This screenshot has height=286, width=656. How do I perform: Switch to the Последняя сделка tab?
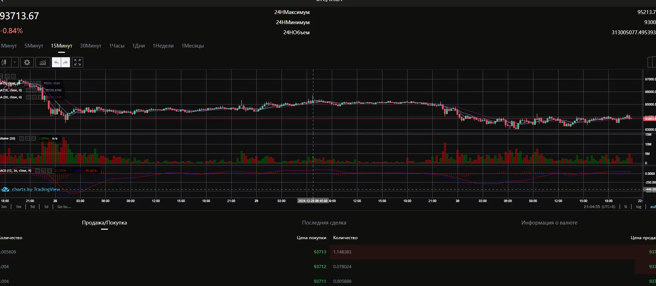pyautogui.click(x=324, y=223)
